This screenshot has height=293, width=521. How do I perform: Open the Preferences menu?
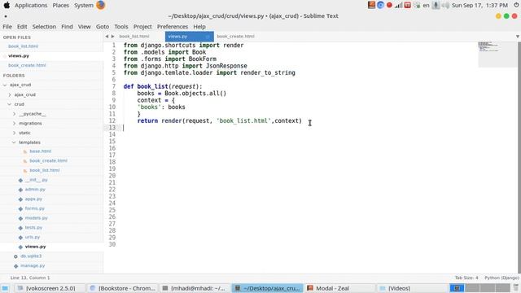tap(173, 27)
